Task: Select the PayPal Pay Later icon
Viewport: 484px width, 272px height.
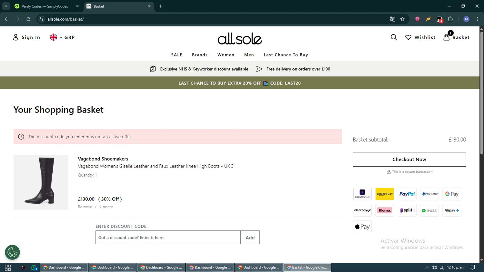Action: [x=429, y=194]
